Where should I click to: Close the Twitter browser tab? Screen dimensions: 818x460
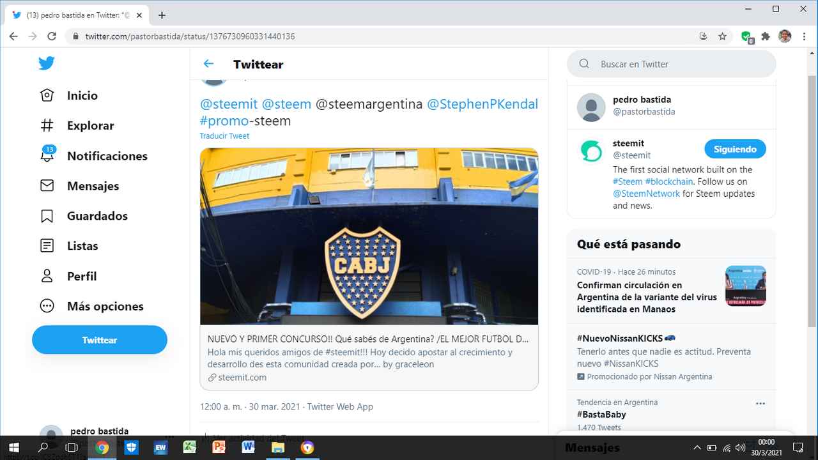(x=139, y=15)
